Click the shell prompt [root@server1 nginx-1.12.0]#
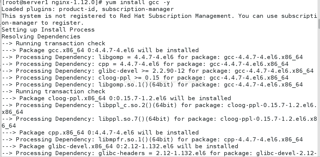This screenshot has width=320, height=157. click(52, 3)
